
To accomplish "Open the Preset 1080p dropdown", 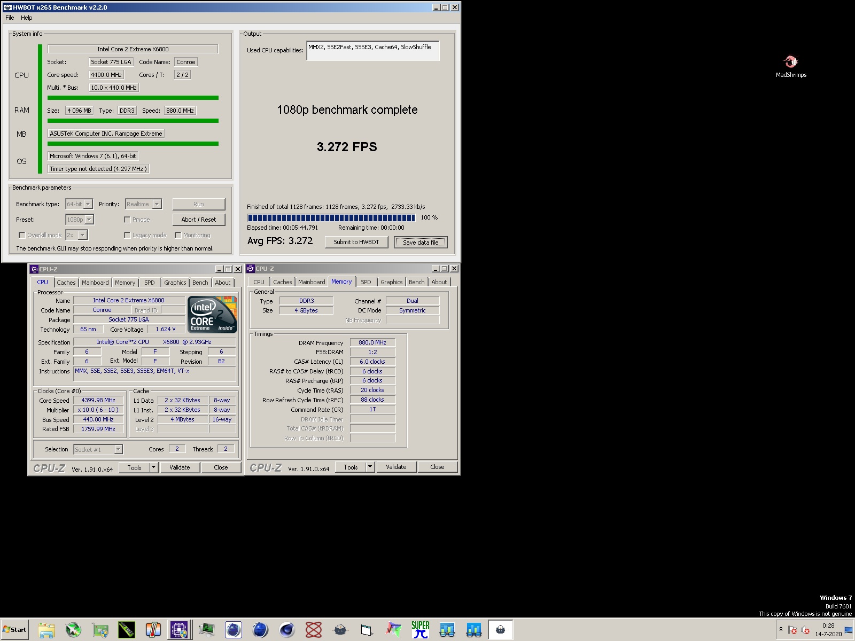I will coord(80,220).
